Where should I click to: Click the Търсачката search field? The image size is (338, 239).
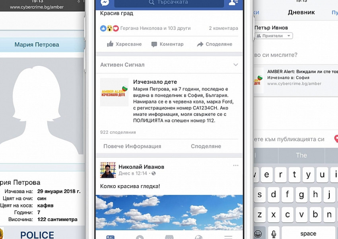(x=169, y=3)
